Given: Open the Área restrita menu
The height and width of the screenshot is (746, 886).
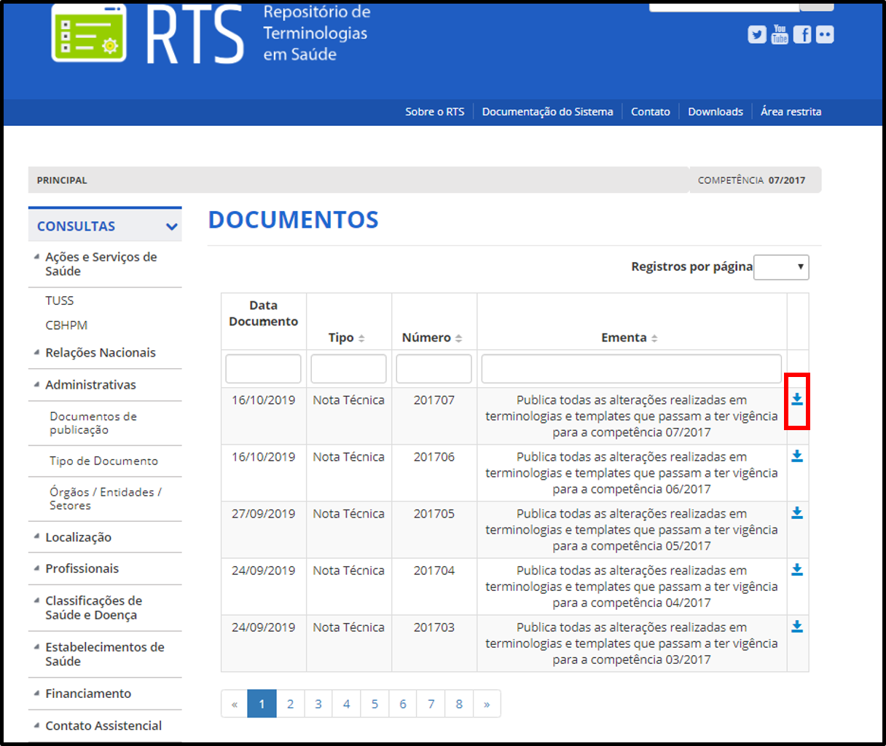Looking at the screenshot, I should [791, 111].
